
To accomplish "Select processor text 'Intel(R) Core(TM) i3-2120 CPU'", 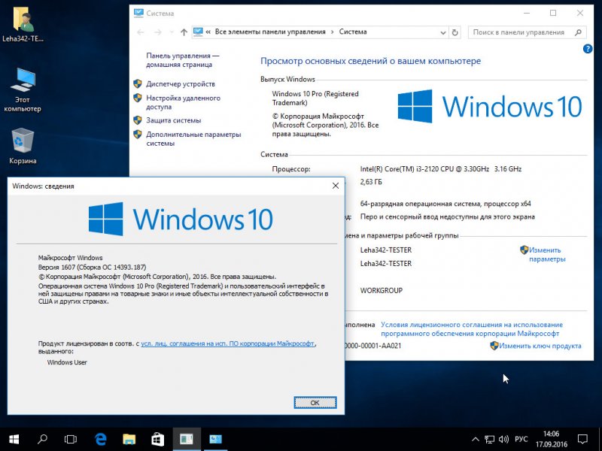I will coord(407,168).
